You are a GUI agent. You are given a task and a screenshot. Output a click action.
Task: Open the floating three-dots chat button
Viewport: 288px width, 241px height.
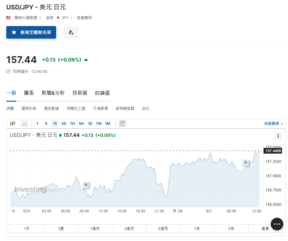[277, 224]
